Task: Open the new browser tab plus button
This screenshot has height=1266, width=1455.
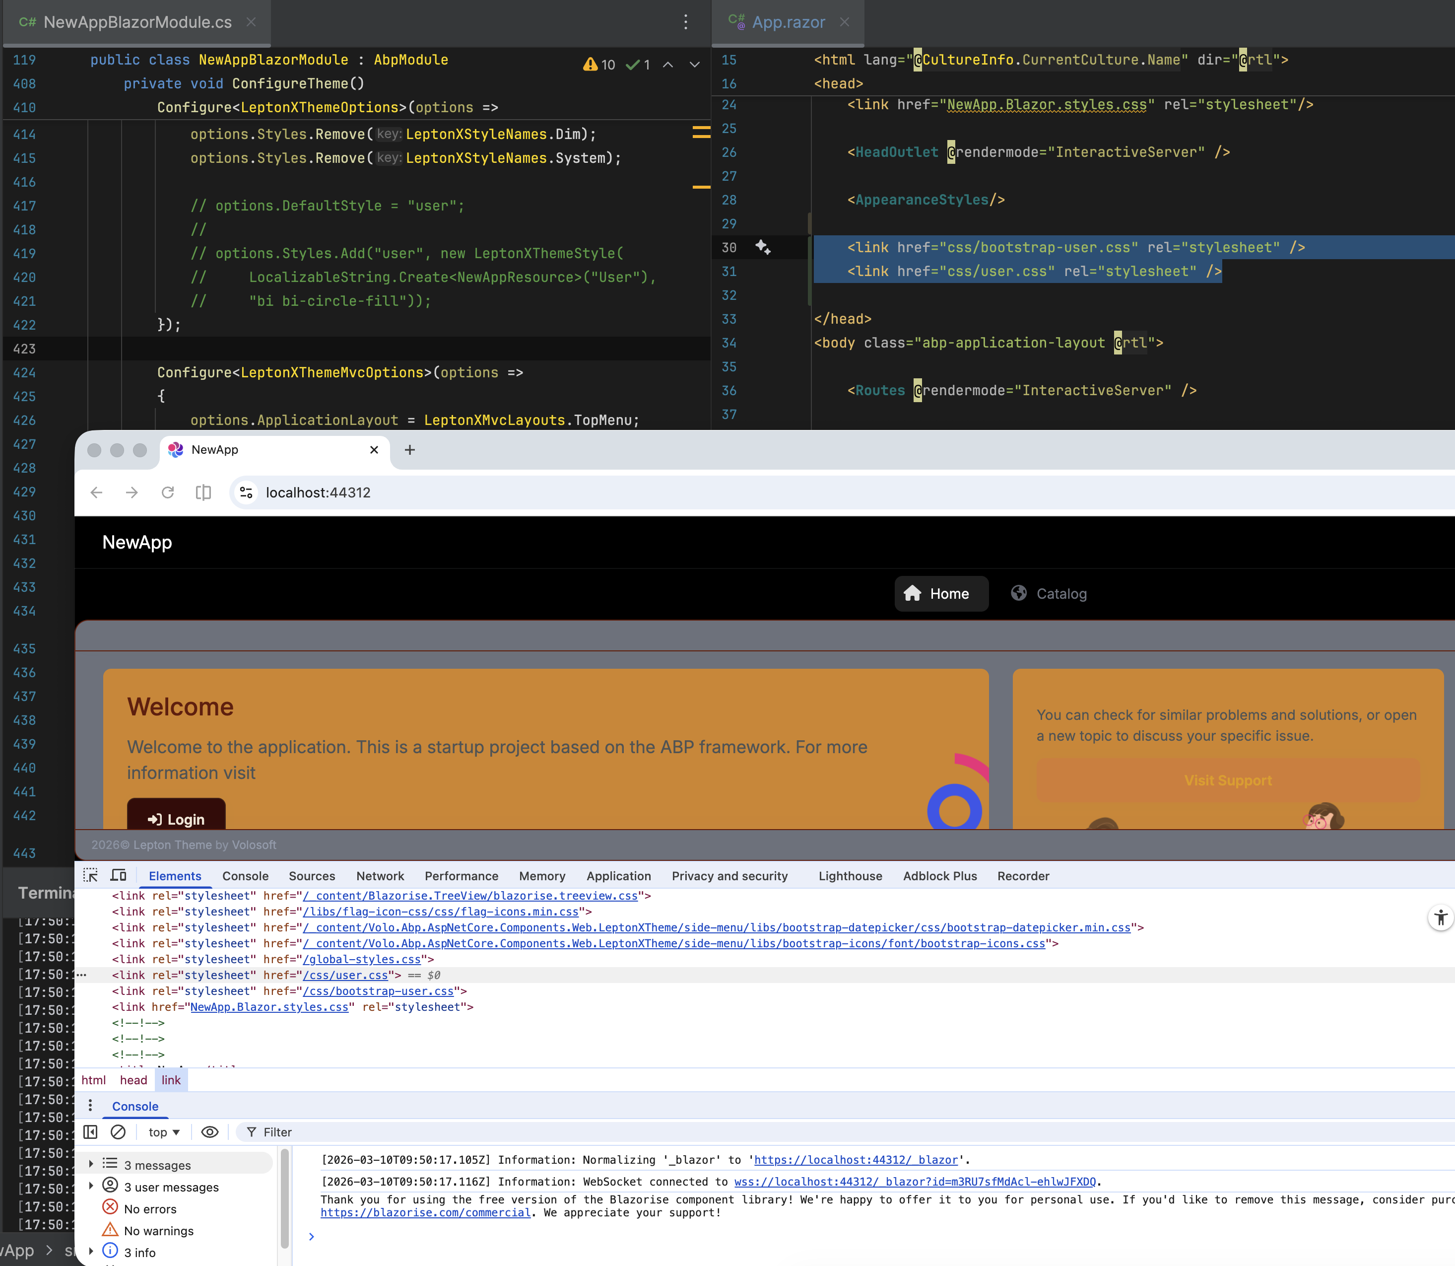Action: point(409,450)
